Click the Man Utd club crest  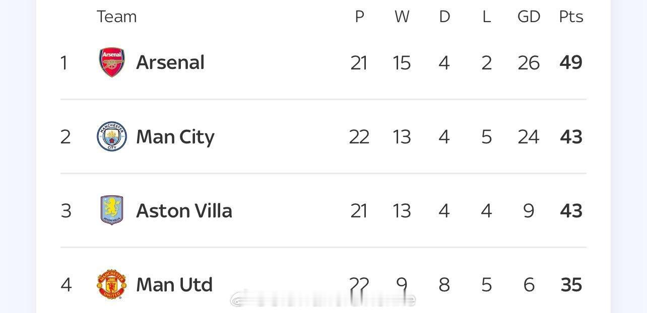[x=112, y=285]
